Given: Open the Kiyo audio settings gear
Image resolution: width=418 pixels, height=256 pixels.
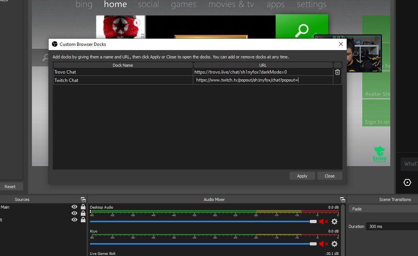Looking at the screenshot, I should [x=334, y=244].
